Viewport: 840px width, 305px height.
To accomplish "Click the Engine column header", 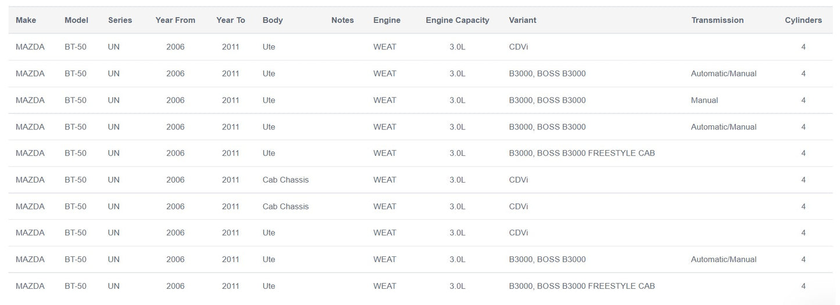I will pos(387,20).
